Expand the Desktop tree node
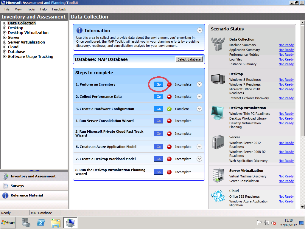 (5, 28)
